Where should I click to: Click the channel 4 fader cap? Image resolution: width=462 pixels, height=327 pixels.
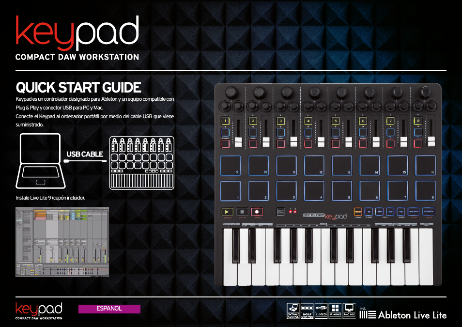tap(321, 142)
